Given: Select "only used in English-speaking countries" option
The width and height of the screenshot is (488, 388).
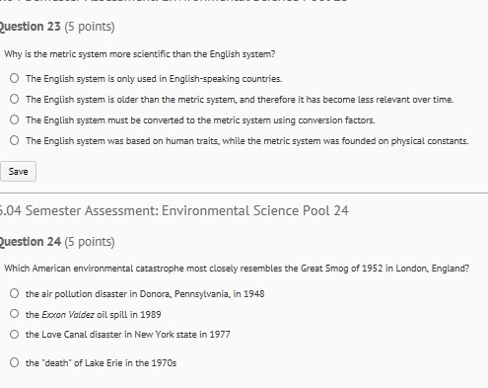Looking at the screenshot, I should coord(14,78).
